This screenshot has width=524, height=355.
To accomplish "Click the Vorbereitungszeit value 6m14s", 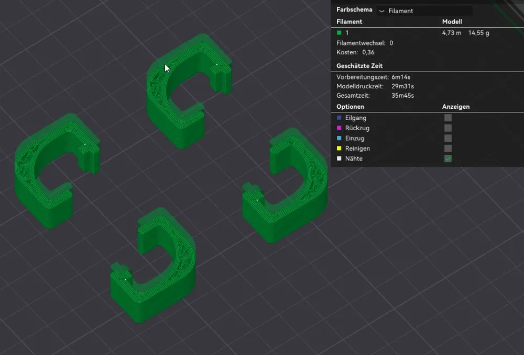I will pos(401,77).
